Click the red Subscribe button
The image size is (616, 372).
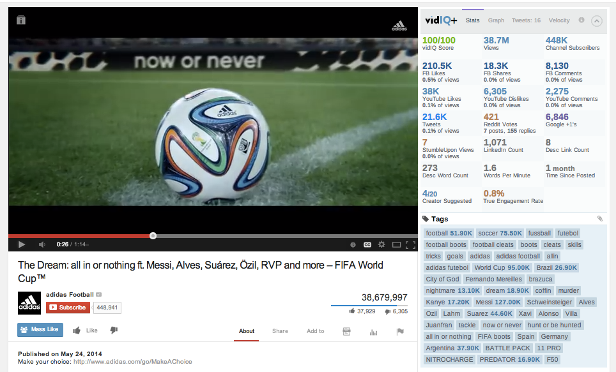click(x=68, y=308)
